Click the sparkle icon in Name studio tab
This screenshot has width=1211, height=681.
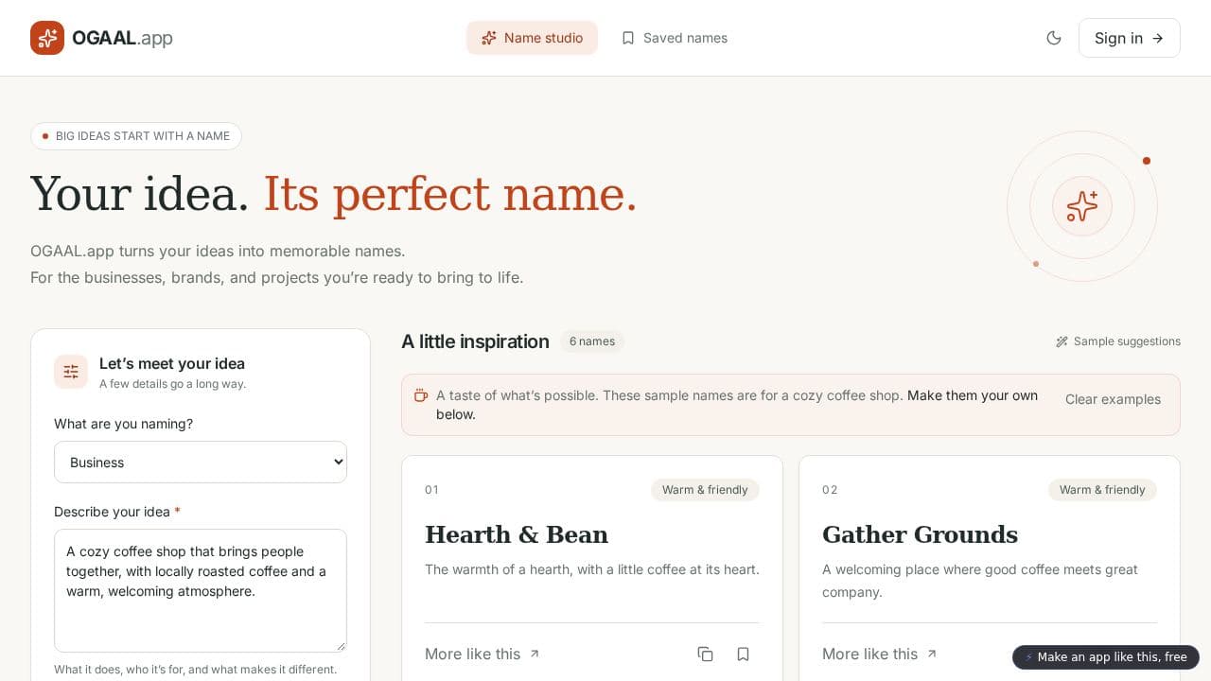[489, 38]
